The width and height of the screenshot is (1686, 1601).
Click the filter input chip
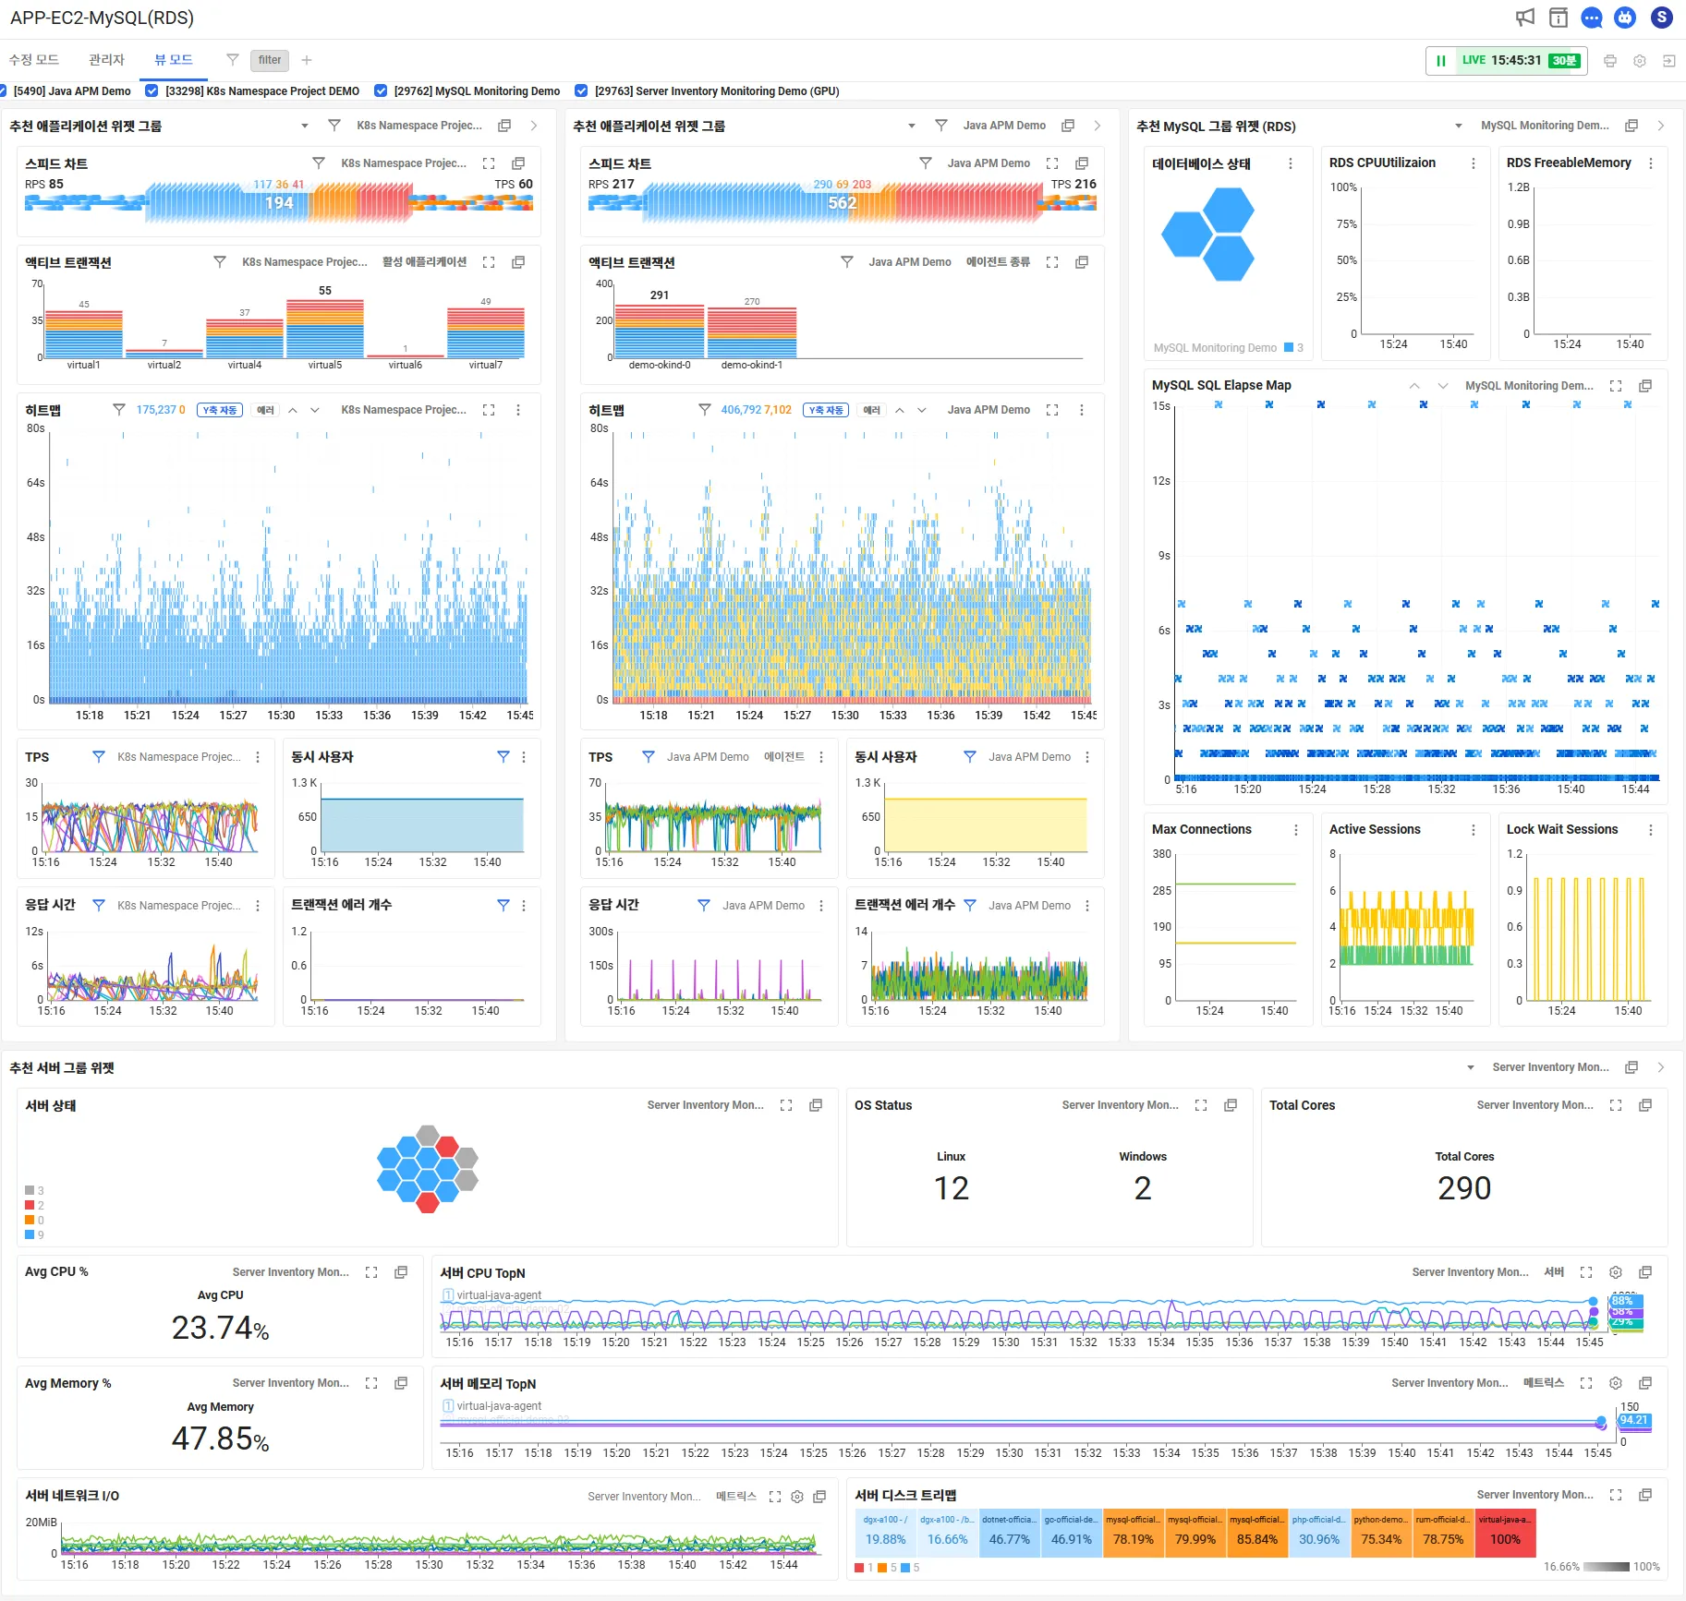270,60
